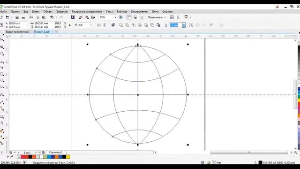Expand the document palette flyout arrow
Screen dimensions: 300x169
8,157
